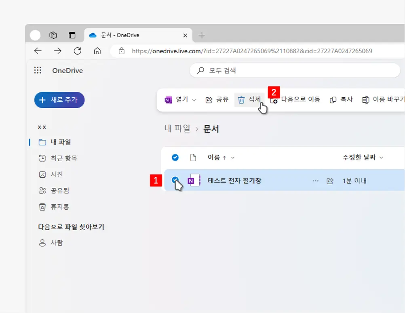
Task: Share the file with 공유
Action: (217, 100)
